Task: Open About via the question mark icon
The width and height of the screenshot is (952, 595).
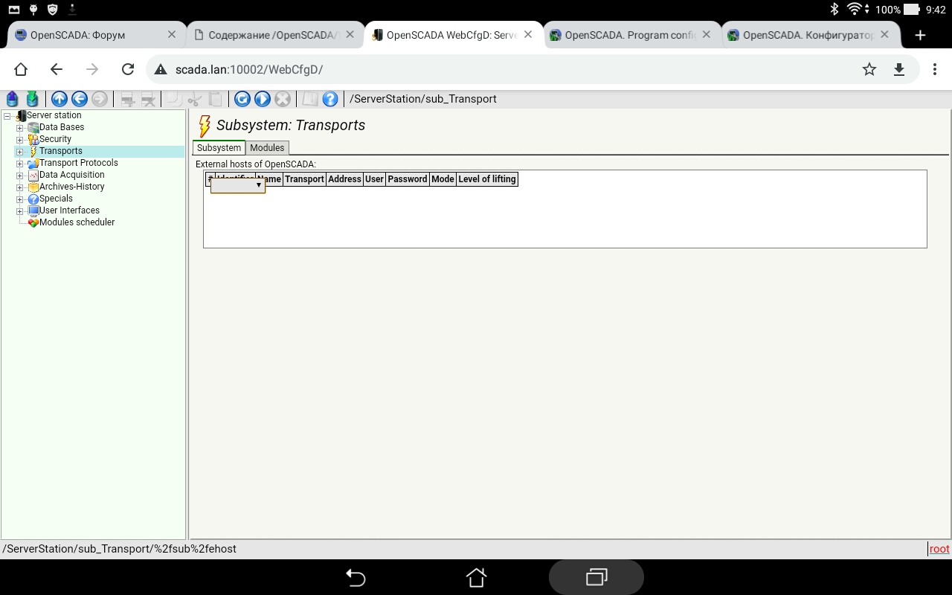Action: click(330, 99)
